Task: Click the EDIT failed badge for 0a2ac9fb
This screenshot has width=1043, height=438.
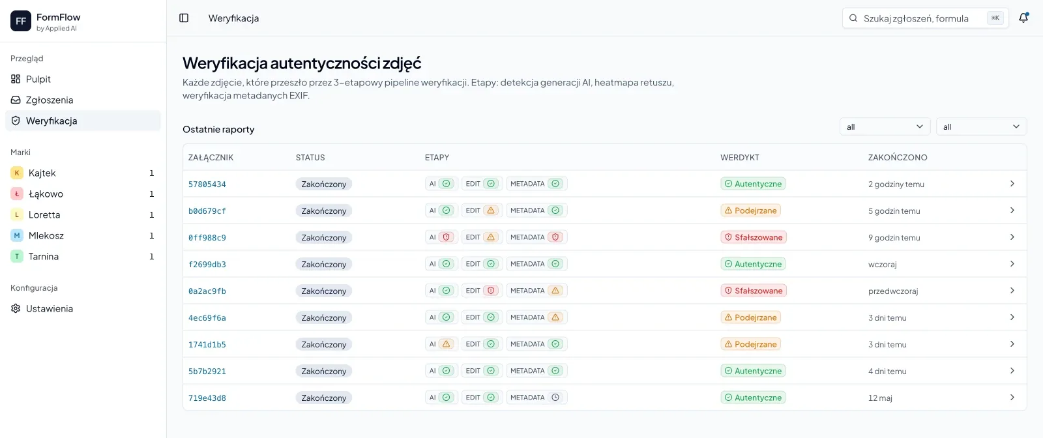Action: coord(481,291)
